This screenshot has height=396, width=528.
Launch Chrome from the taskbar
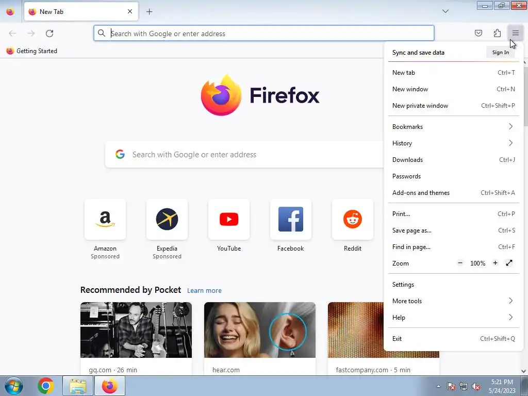click(x=46, y=386)
